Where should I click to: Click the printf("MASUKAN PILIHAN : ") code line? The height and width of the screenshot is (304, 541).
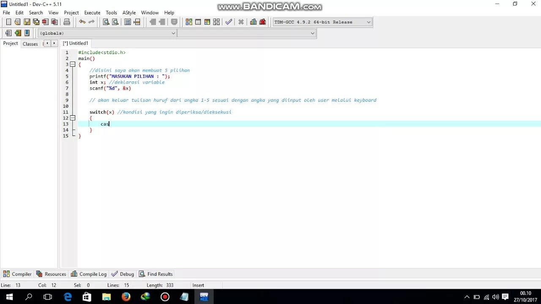pyautogui.click(x=130, y=76)
